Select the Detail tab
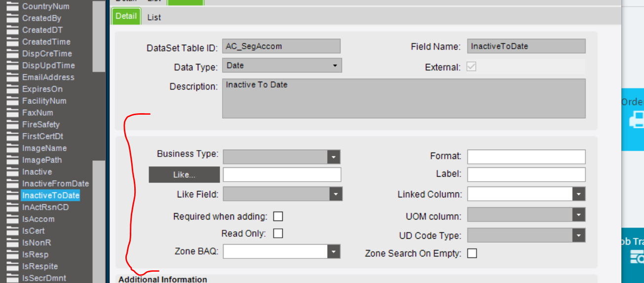 [126, 16]
